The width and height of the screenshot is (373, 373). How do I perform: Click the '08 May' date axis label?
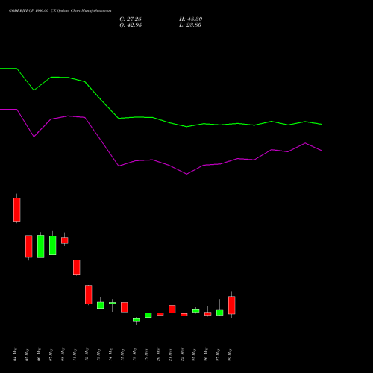63,354
